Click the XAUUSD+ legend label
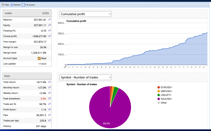Screen dimensions: 211x131 coord(166,99)
